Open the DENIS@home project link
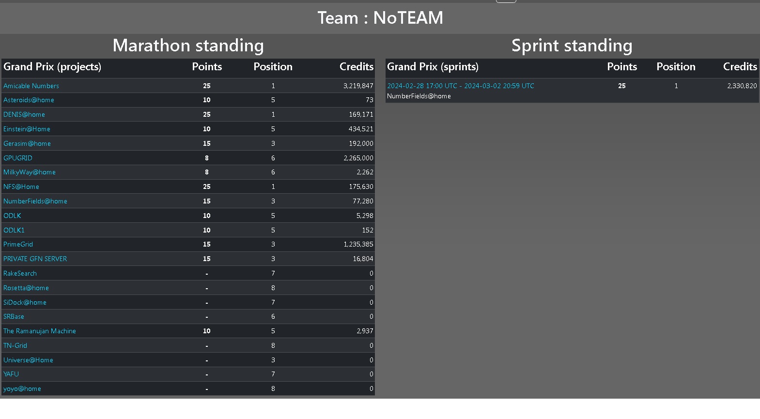The width and height of the screenshot is (760, 419). pyautogui.click(x=24, y=114)
